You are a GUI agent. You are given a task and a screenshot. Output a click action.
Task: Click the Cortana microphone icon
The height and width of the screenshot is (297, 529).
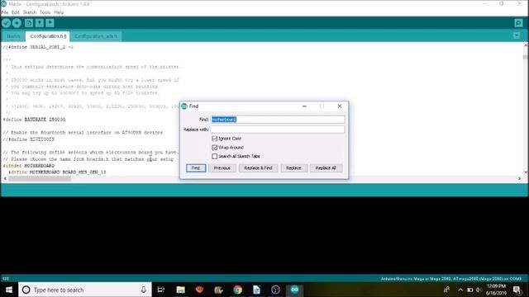coord(144,290)
